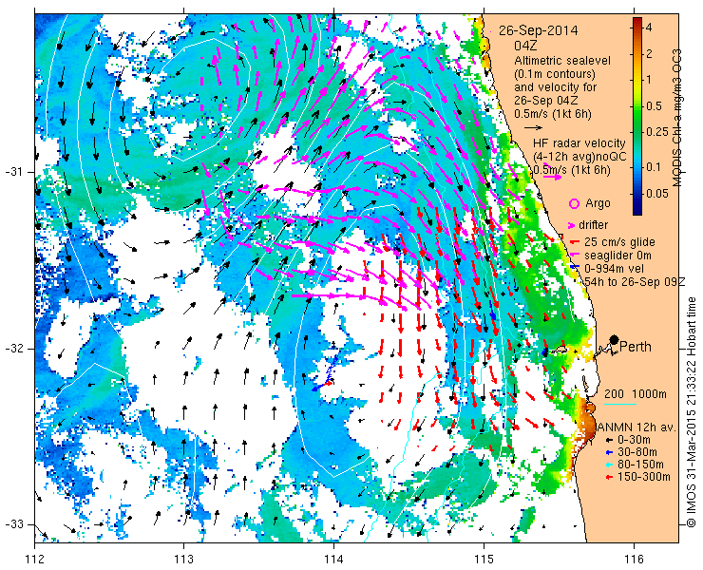This screenshot has height=570, width=703.
Task: Click the magenta drifter arrowhead legend symbol
Action: pos(572,225)
